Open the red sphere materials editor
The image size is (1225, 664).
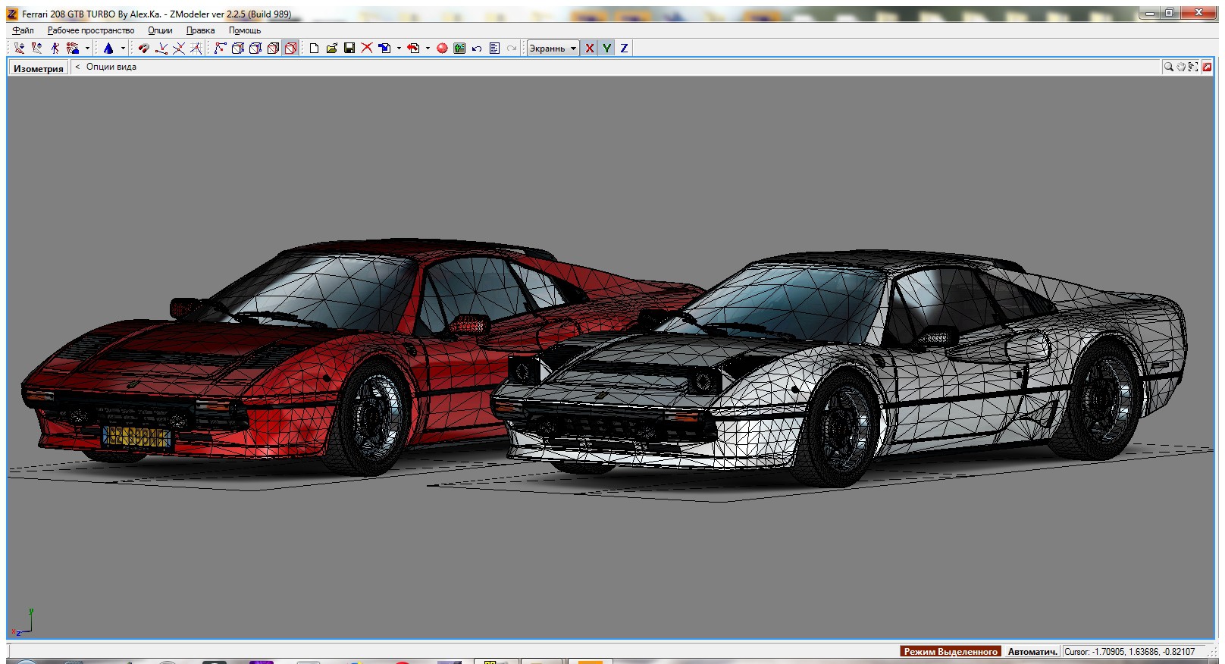click(x=442, y=49)
